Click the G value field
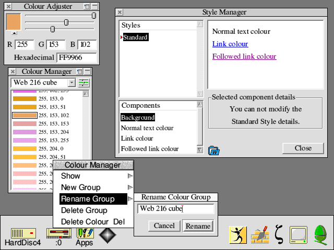The width and height of the screenshot is (334, 250). tap(56, 44)
